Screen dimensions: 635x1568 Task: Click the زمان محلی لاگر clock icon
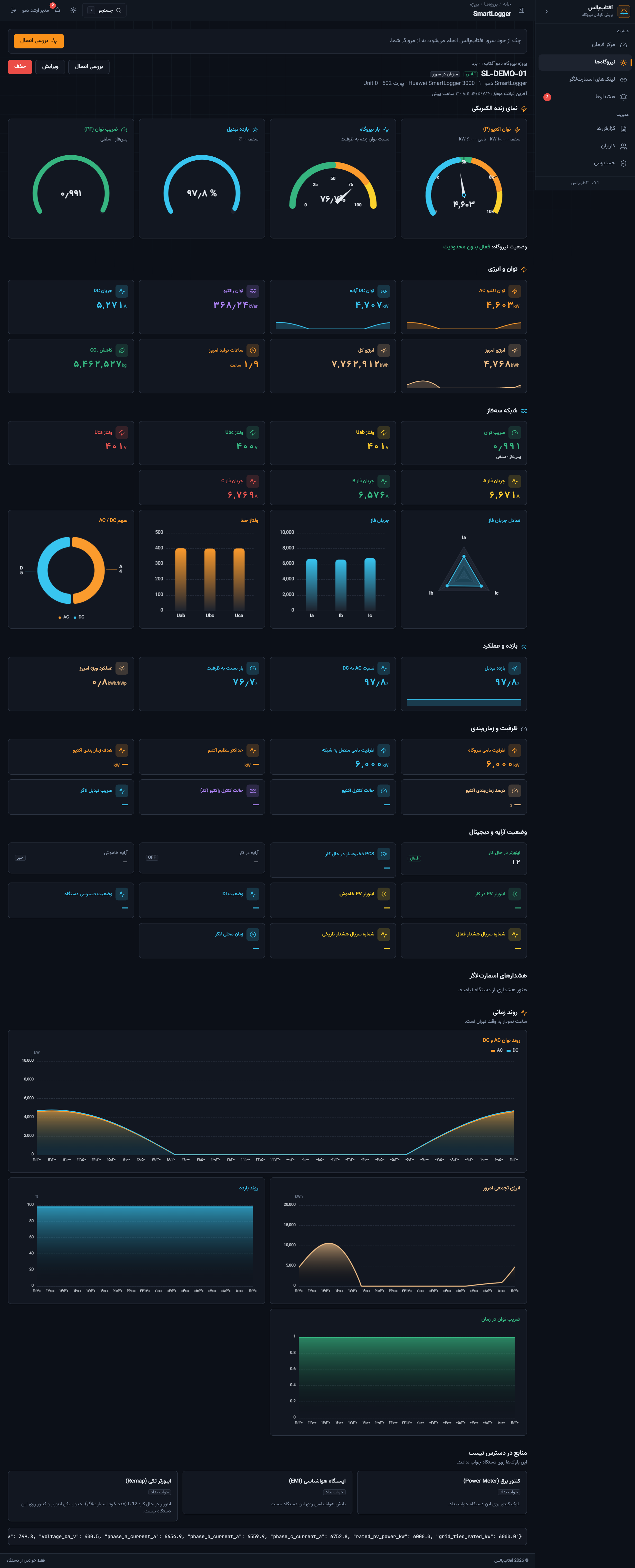click(x=253, y=934)
